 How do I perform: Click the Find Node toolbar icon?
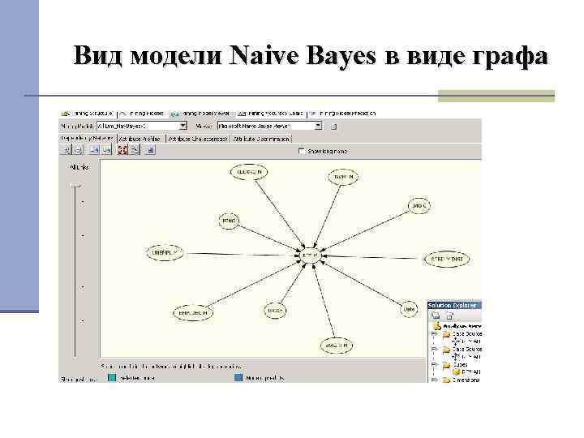(x=151, y=150)
